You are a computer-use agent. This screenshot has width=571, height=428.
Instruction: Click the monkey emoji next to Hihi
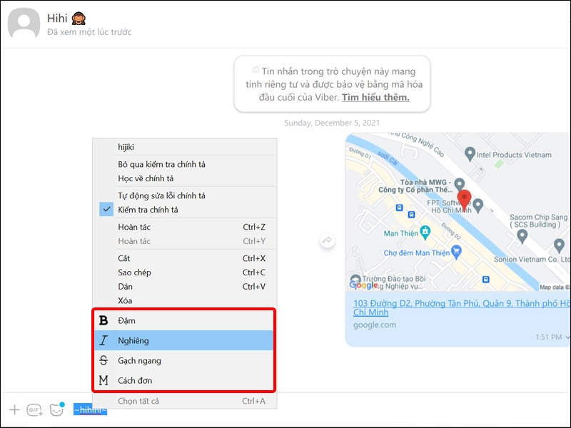79,19
